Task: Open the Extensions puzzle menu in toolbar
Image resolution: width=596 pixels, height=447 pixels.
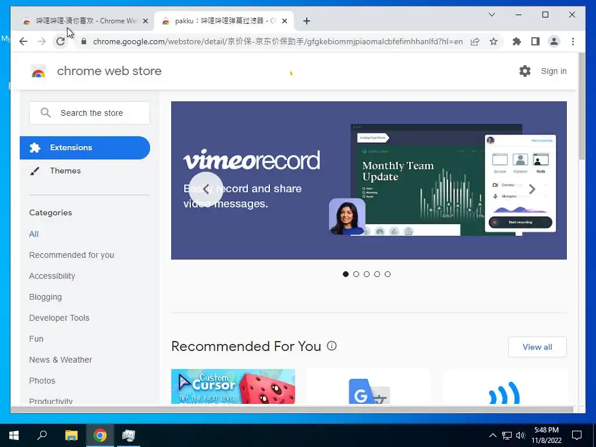Action: pyautogui.click(x=517, y=41)
